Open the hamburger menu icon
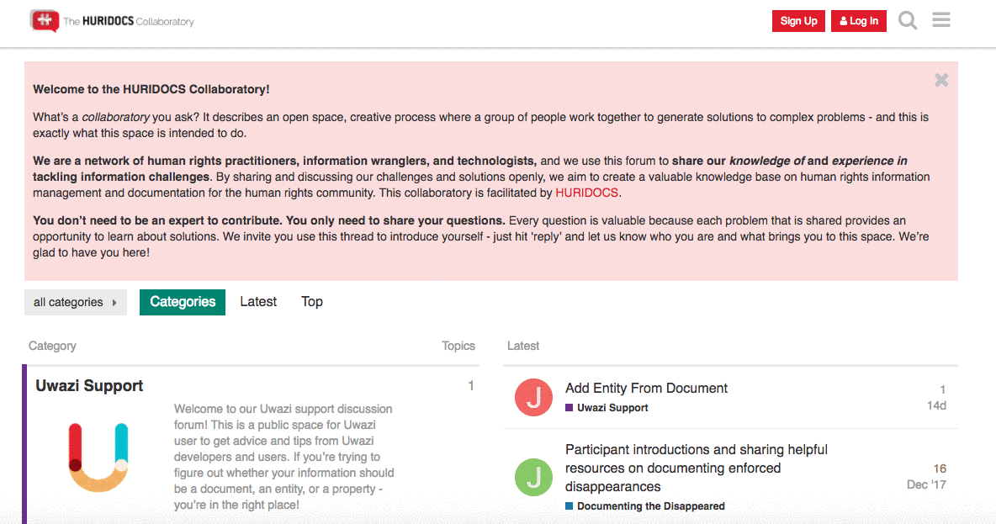This screenshot has width=996, height=524. coord(941,19)
